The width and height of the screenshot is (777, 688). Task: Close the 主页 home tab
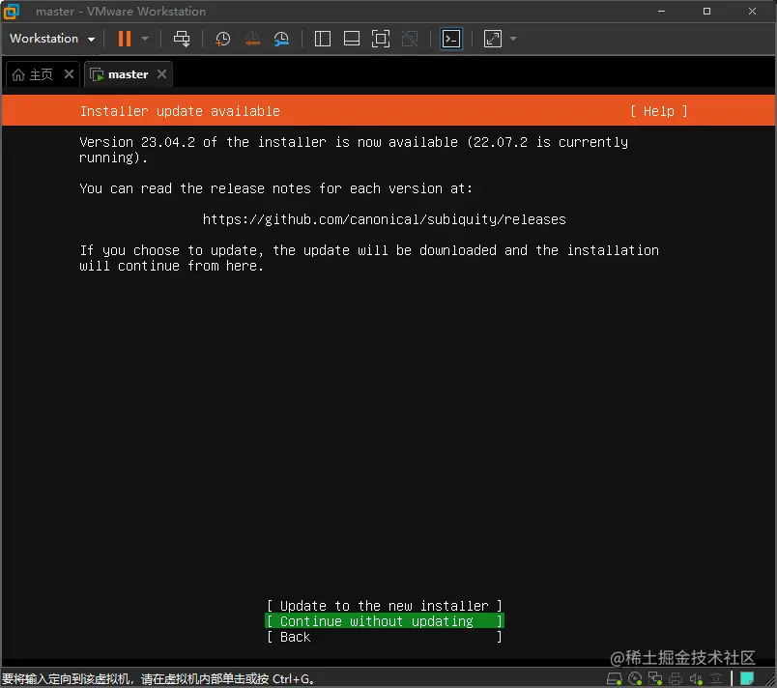69,74
